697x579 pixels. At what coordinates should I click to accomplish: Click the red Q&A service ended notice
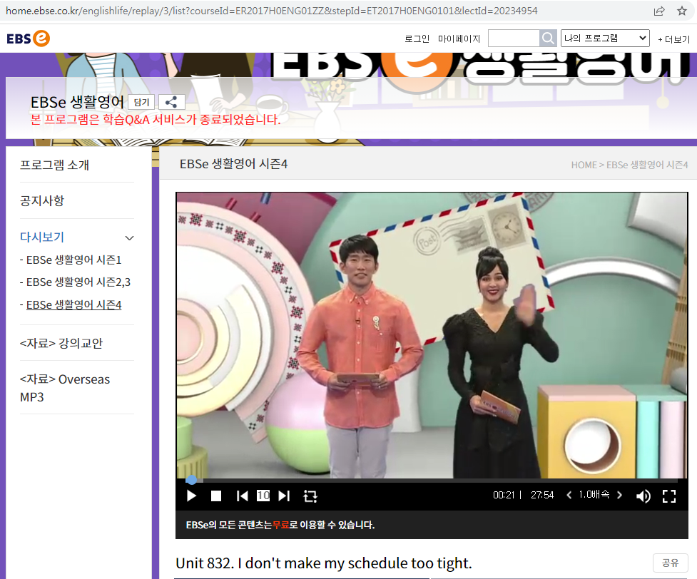click(156, 120)
